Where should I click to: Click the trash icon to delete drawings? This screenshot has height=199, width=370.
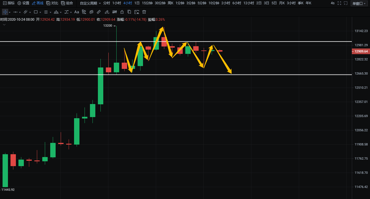[144, 12]
